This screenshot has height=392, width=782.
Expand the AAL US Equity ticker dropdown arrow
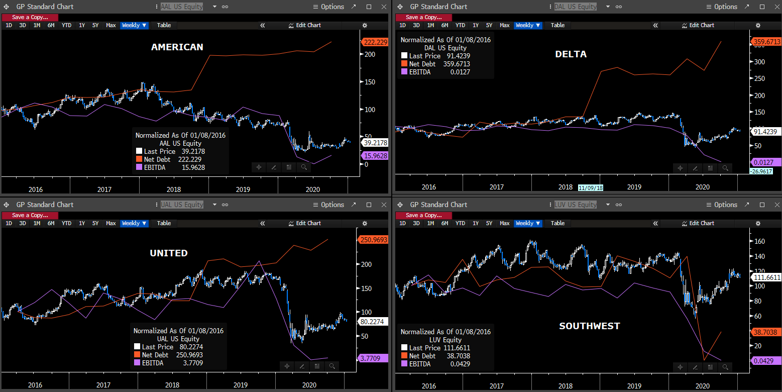[x=215, y=7]
